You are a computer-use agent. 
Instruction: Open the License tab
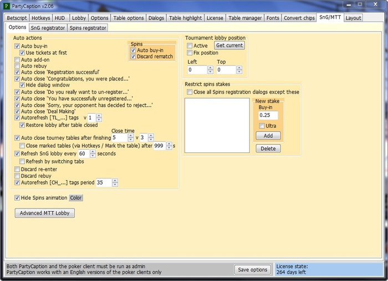pyautogui.click(x=215, y=18)
